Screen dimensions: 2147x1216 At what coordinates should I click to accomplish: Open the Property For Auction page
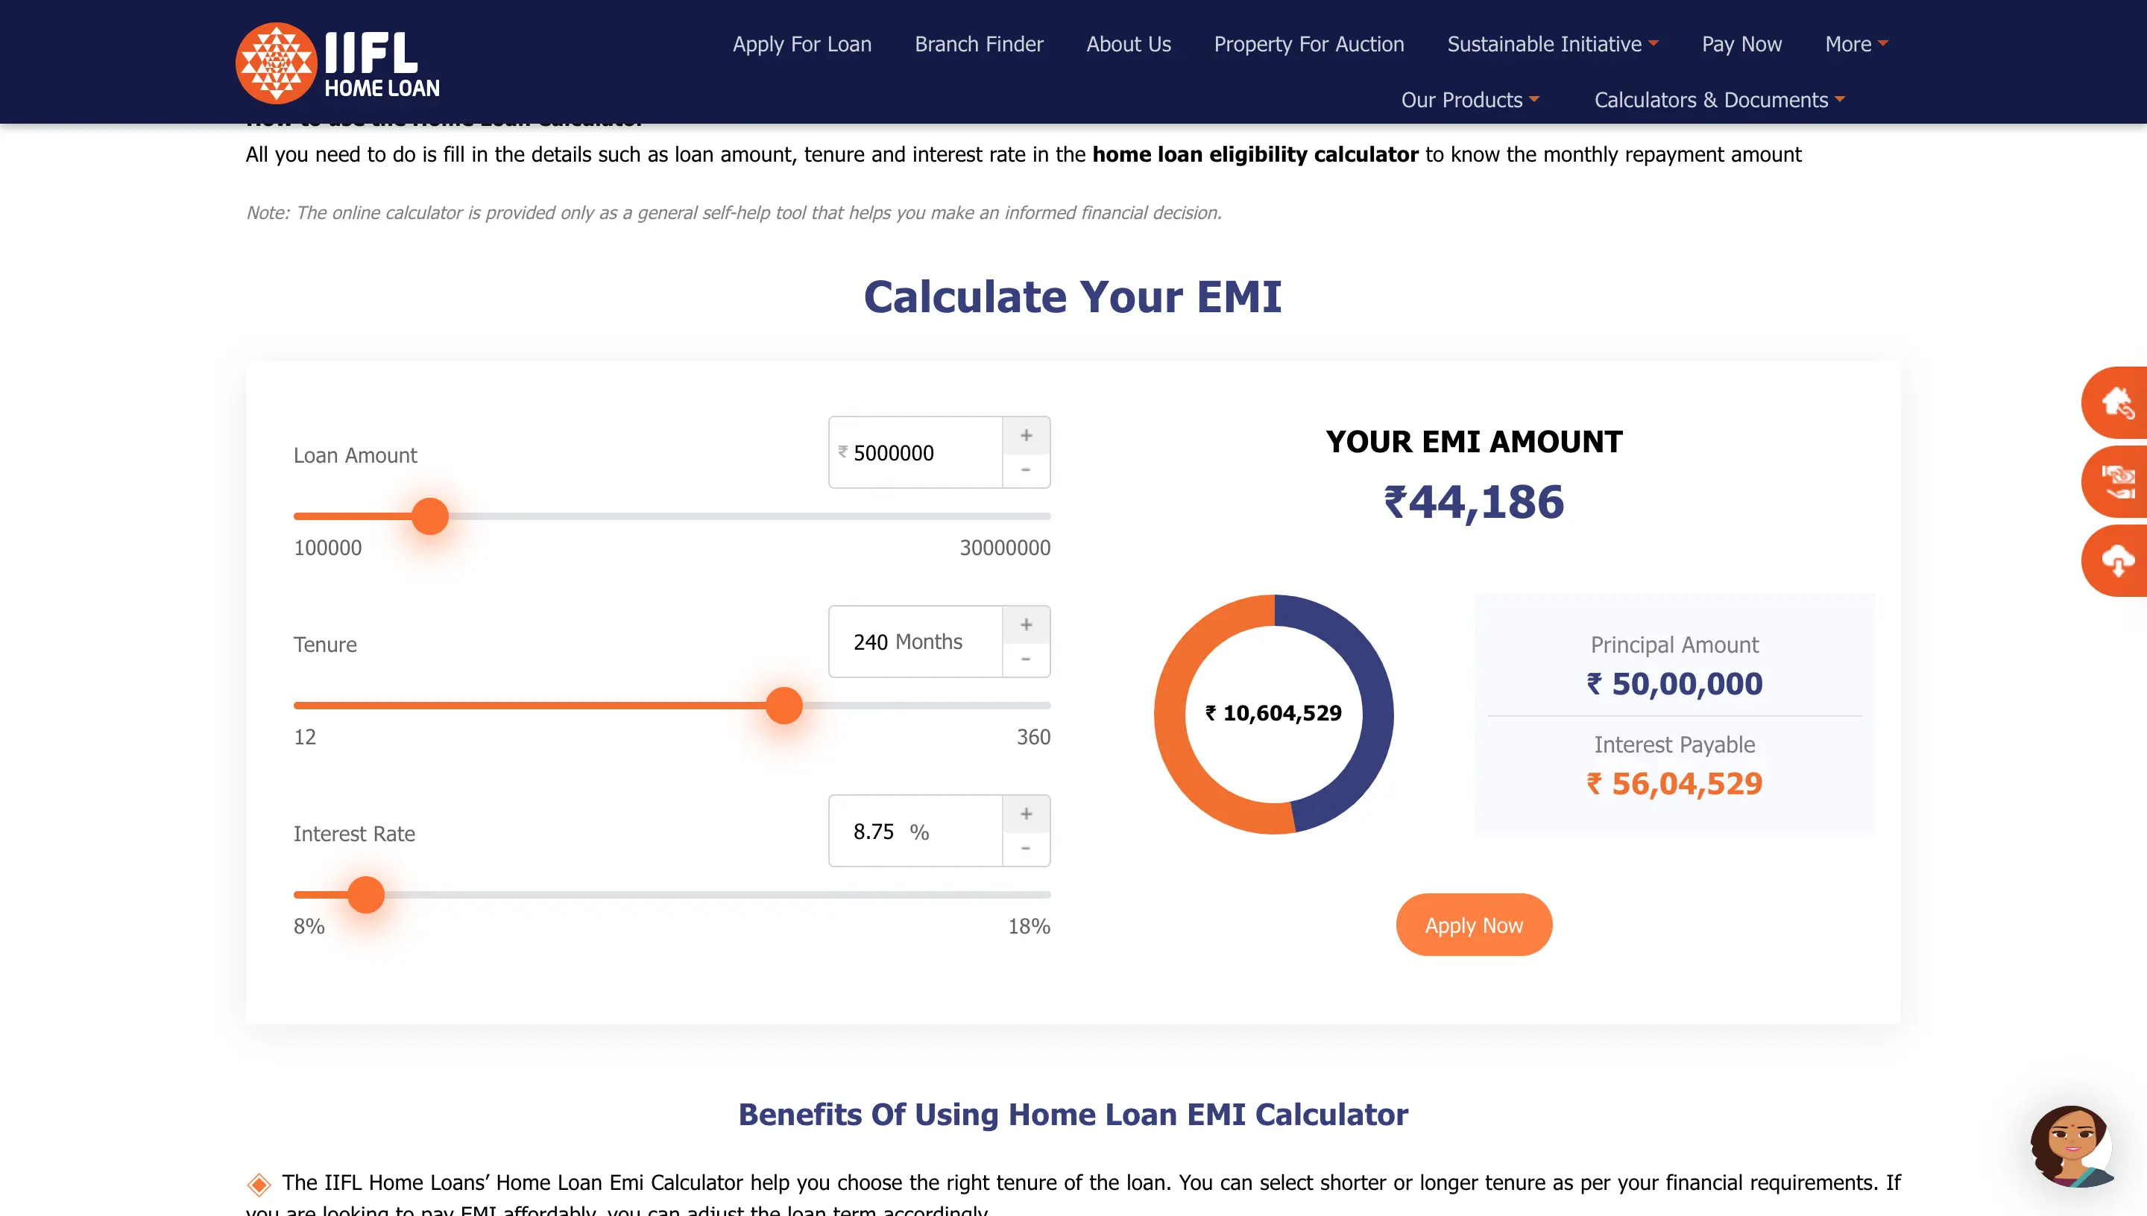click(1308, 44)
